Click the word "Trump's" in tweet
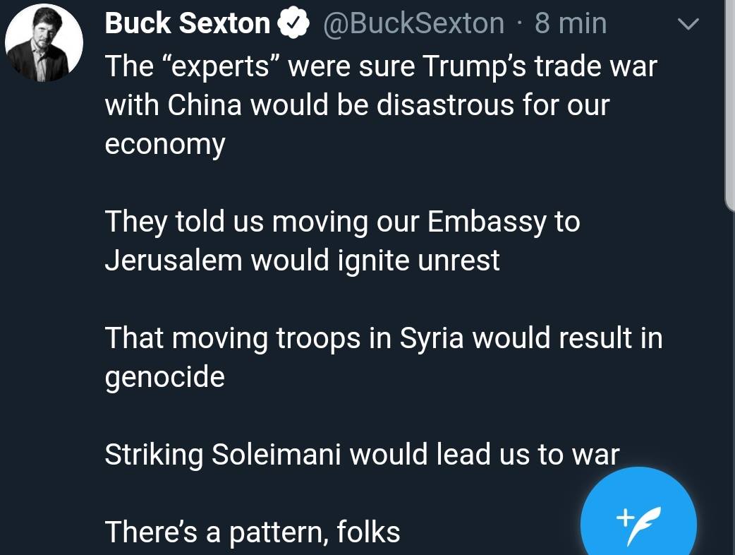The image size is (735, 555). [475, 66]
